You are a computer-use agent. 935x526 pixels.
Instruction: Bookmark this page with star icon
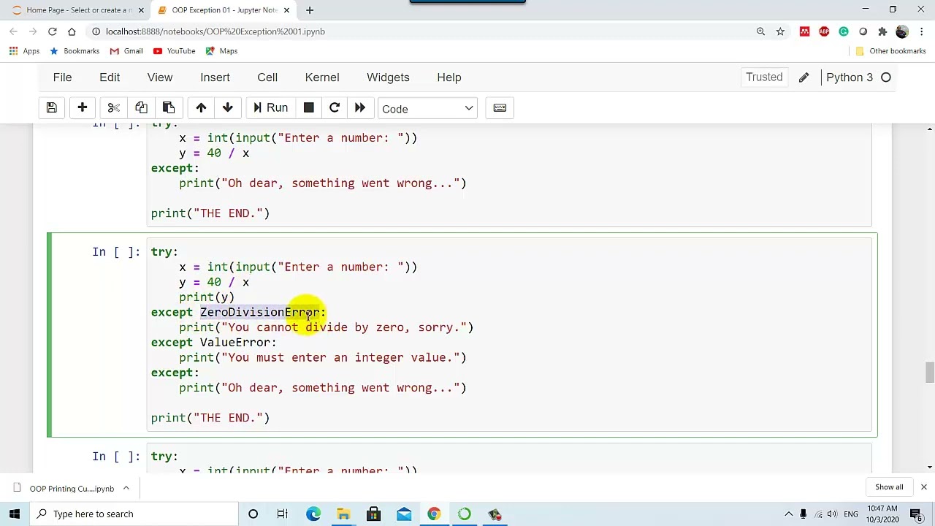[780, 31]
